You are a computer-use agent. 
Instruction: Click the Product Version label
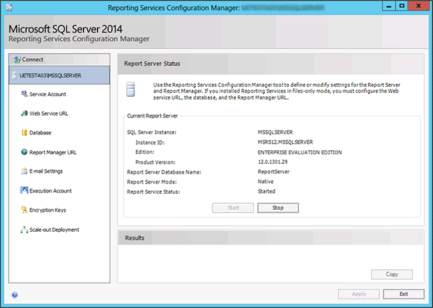click(x=155, y=162)
